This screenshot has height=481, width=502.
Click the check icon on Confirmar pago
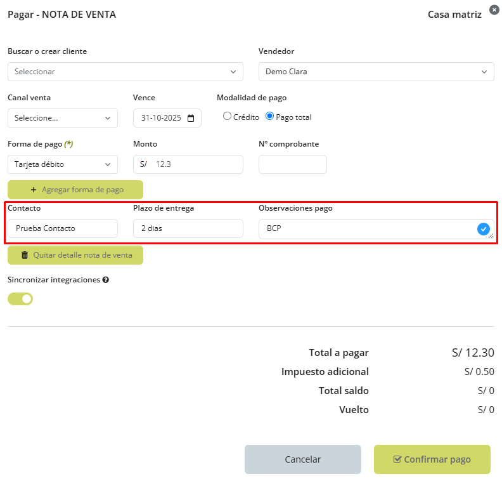(397, 459)
